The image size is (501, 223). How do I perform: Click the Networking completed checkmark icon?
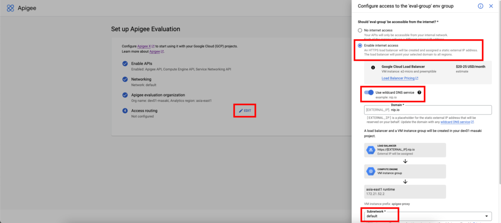(125, 79)
